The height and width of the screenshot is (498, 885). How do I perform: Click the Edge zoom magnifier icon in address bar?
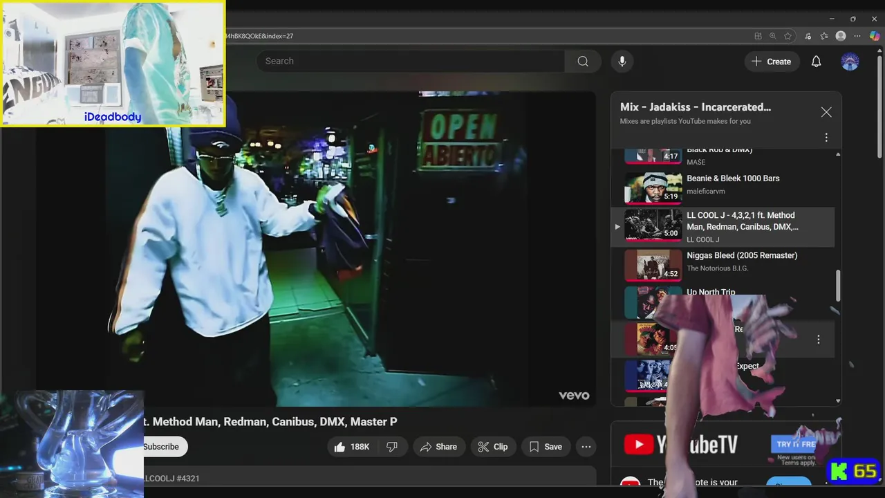tap(773, 36)
